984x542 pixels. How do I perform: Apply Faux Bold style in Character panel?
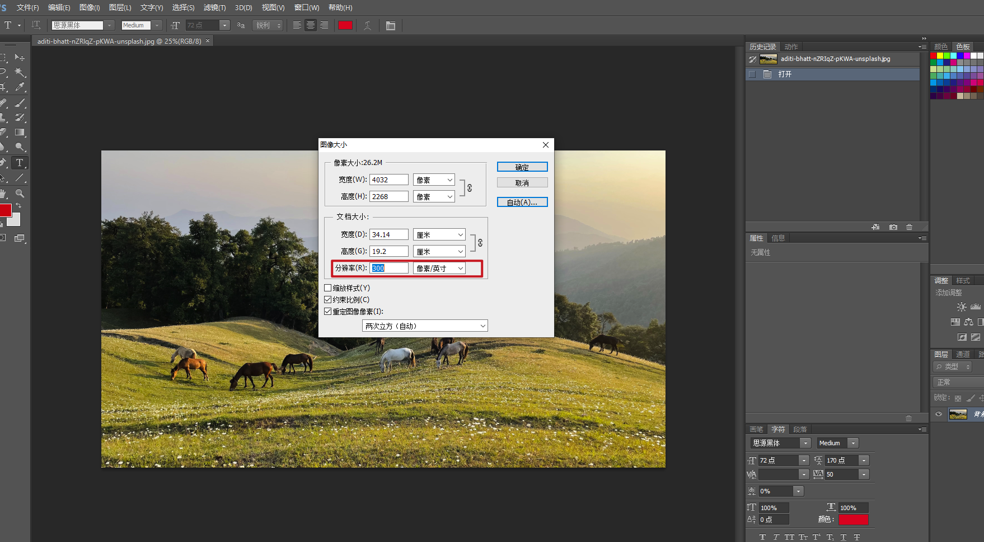tap(762, 537)
